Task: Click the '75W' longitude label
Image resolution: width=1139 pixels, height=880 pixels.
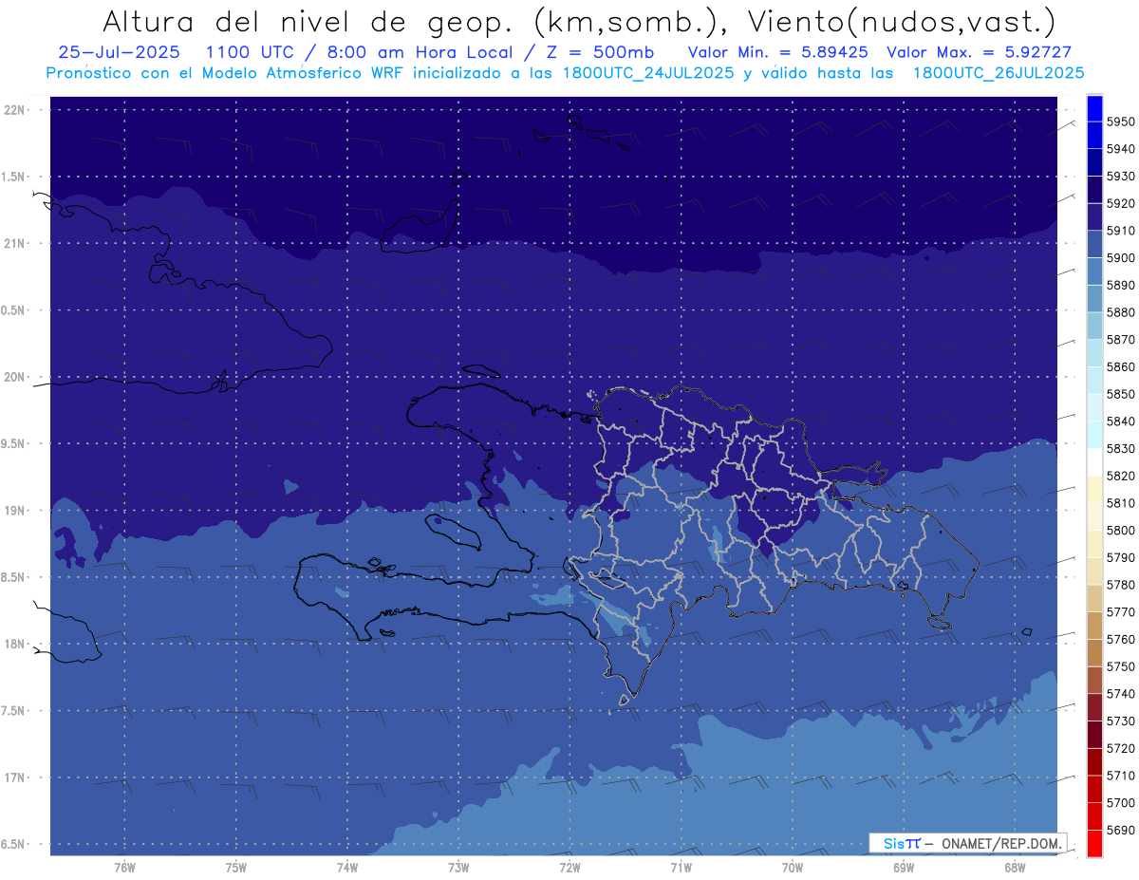Action: [235, 868]
